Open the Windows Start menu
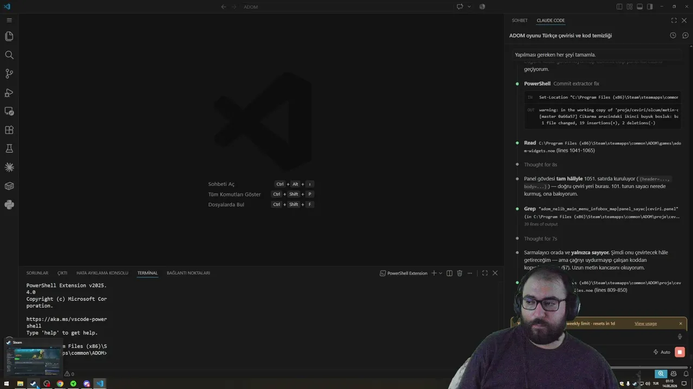Image resolution: width=693 pixels, height=389 pixels. tap(6, 384)
